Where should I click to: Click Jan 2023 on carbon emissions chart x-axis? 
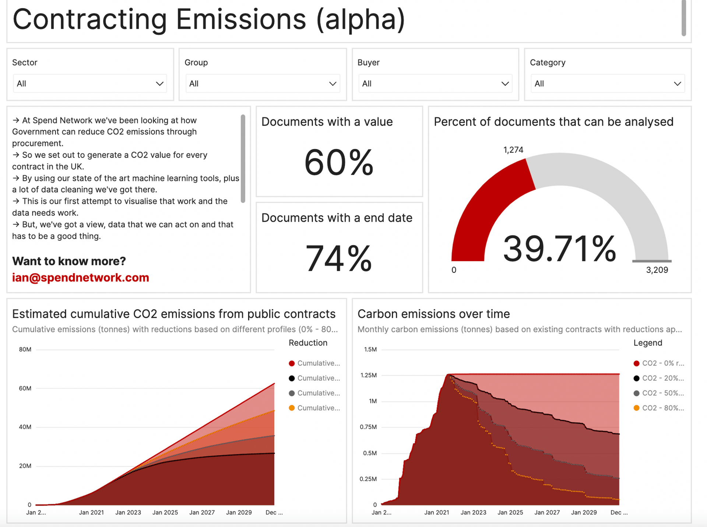(474, 513)
